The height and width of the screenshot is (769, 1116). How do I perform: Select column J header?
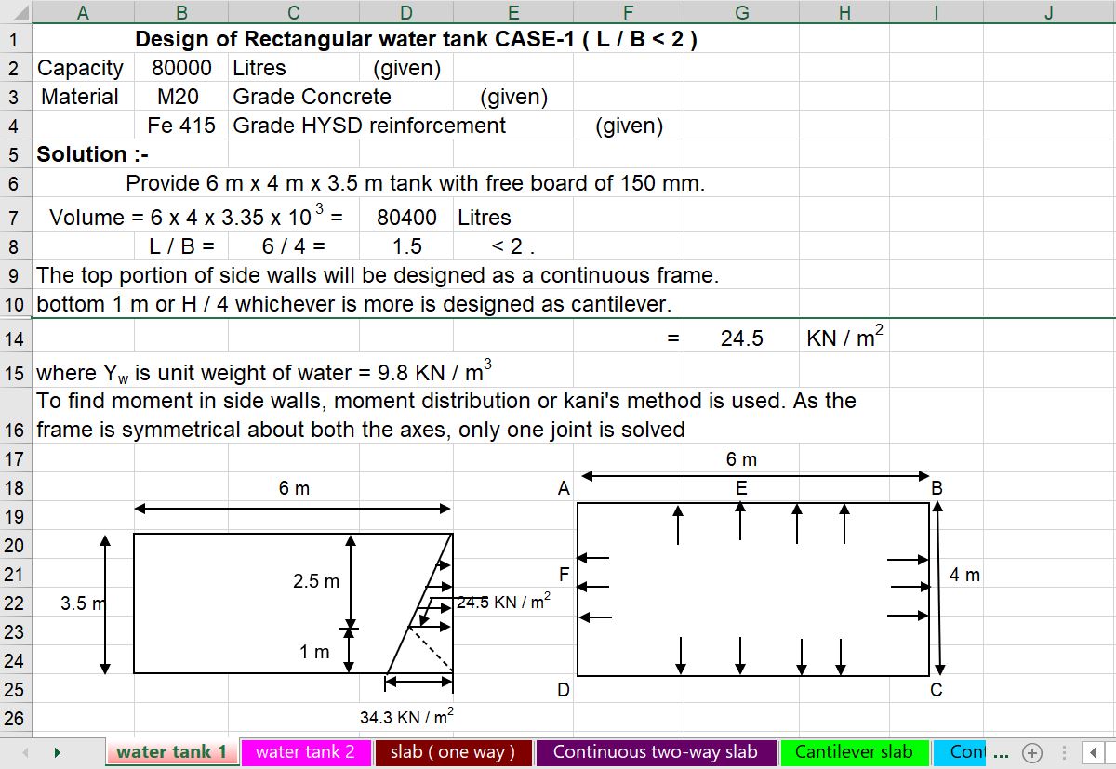tap(1047, 12)
